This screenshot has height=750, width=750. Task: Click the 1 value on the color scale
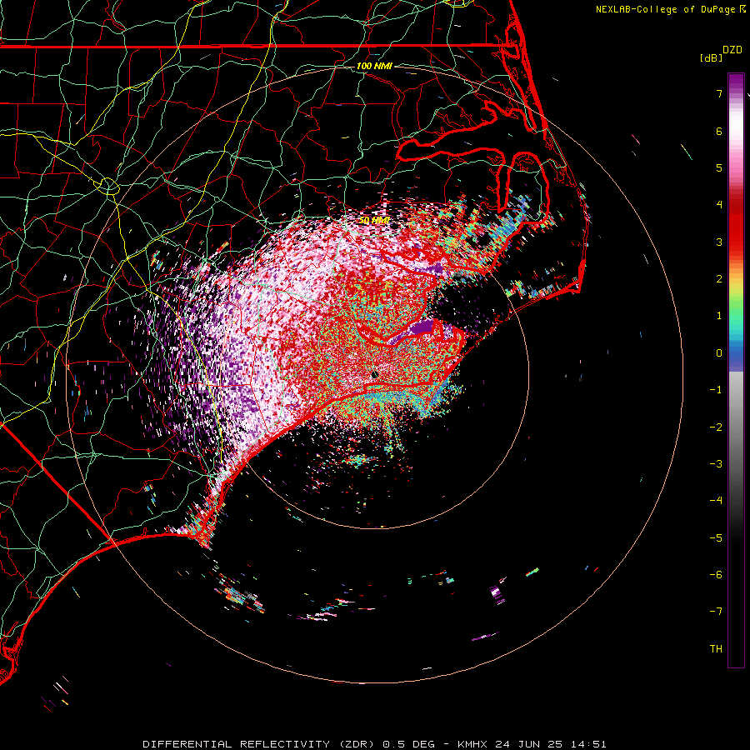(719, 316)
